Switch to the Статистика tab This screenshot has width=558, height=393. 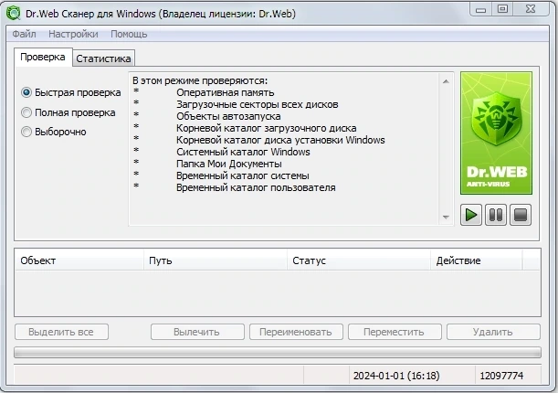(x=103, y=58)
